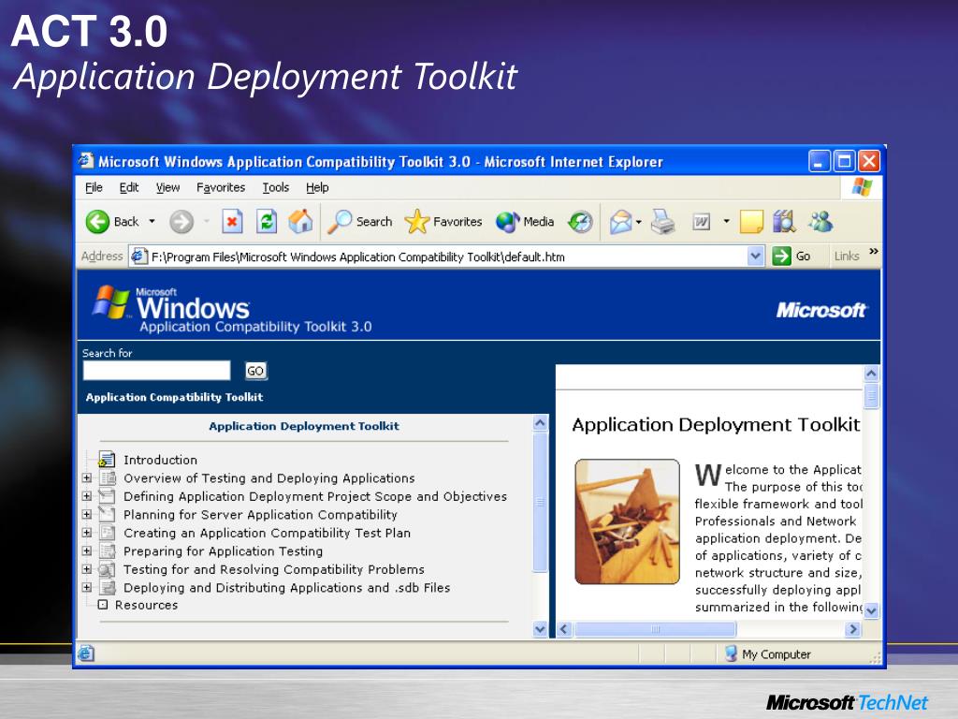
Task: Open the Favorites menu
Action: click(221, 187)
